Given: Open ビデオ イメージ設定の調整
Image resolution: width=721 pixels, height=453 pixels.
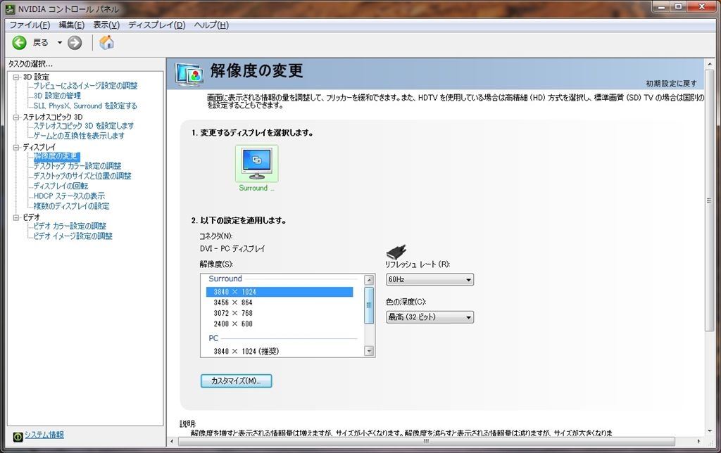Looking at the screenshot, I should [73, 236].
